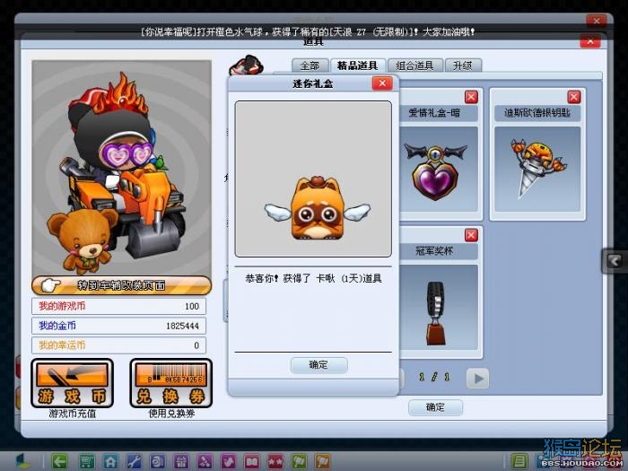Open the shopping cart shop icon
628x471 pixels.
pos(86,461)
